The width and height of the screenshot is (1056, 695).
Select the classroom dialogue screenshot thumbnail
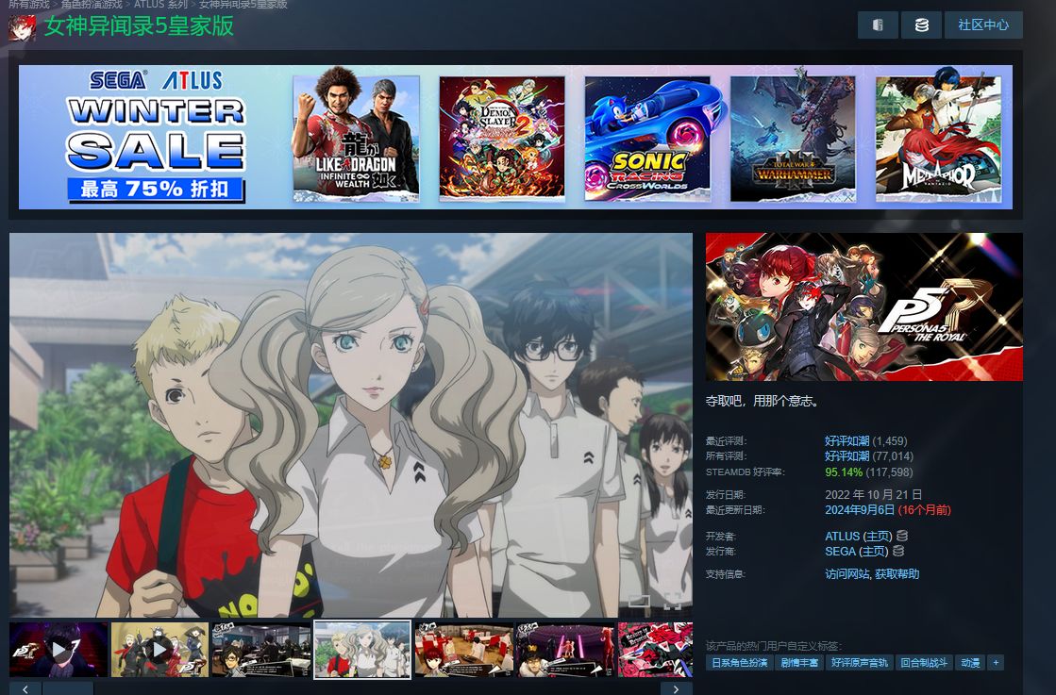pyautogui.click(x=261, y=649)
